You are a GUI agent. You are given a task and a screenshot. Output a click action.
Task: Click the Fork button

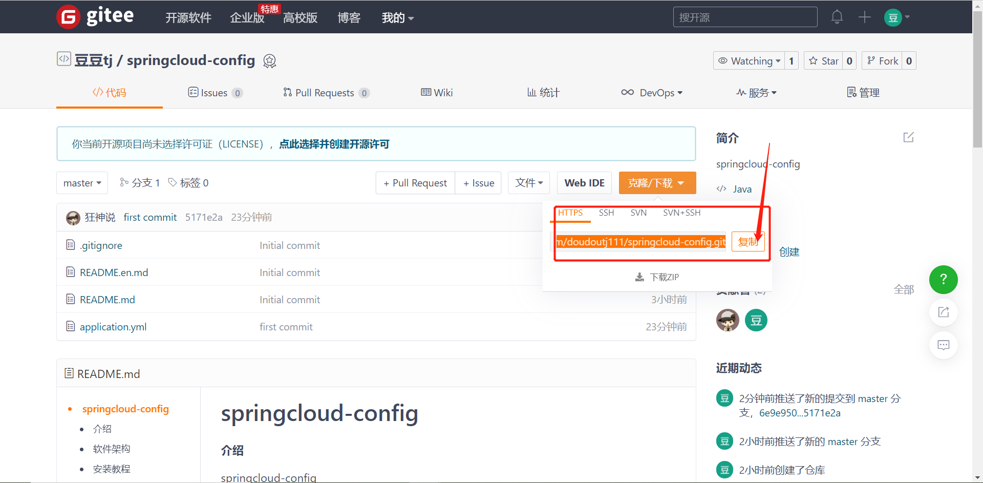pos(883,61)
